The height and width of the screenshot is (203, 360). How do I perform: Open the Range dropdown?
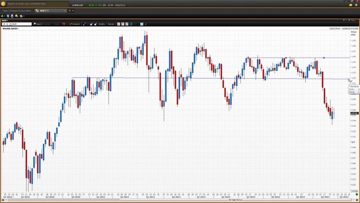point(112,24)
